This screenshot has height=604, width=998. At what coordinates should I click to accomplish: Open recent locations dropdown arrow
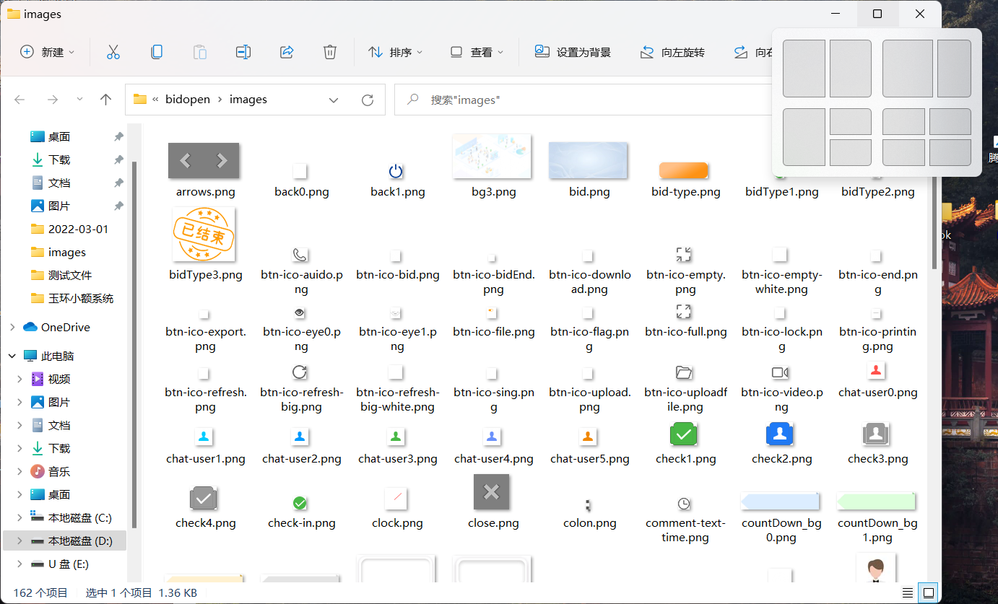click(x=79, y=100)
